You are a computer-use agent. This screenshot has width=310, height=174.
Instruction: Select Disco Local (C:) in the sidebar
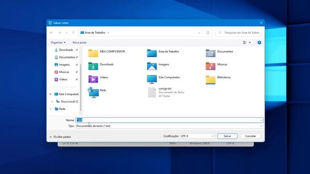point(69,101)
